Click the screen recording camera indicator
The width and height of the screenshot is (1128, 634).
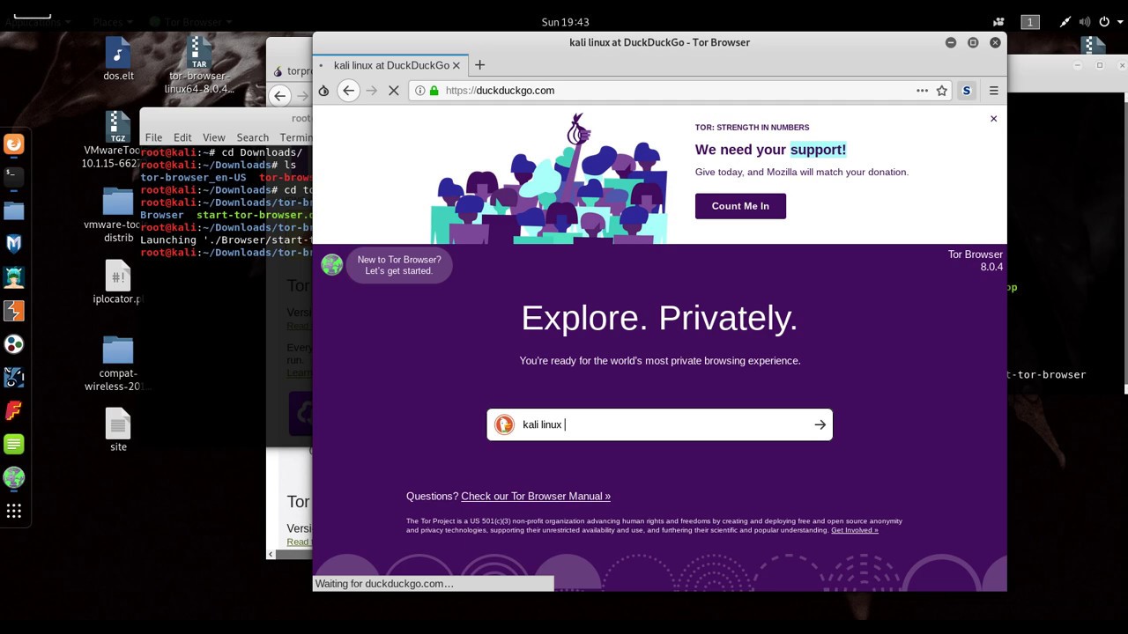[998, 22]
